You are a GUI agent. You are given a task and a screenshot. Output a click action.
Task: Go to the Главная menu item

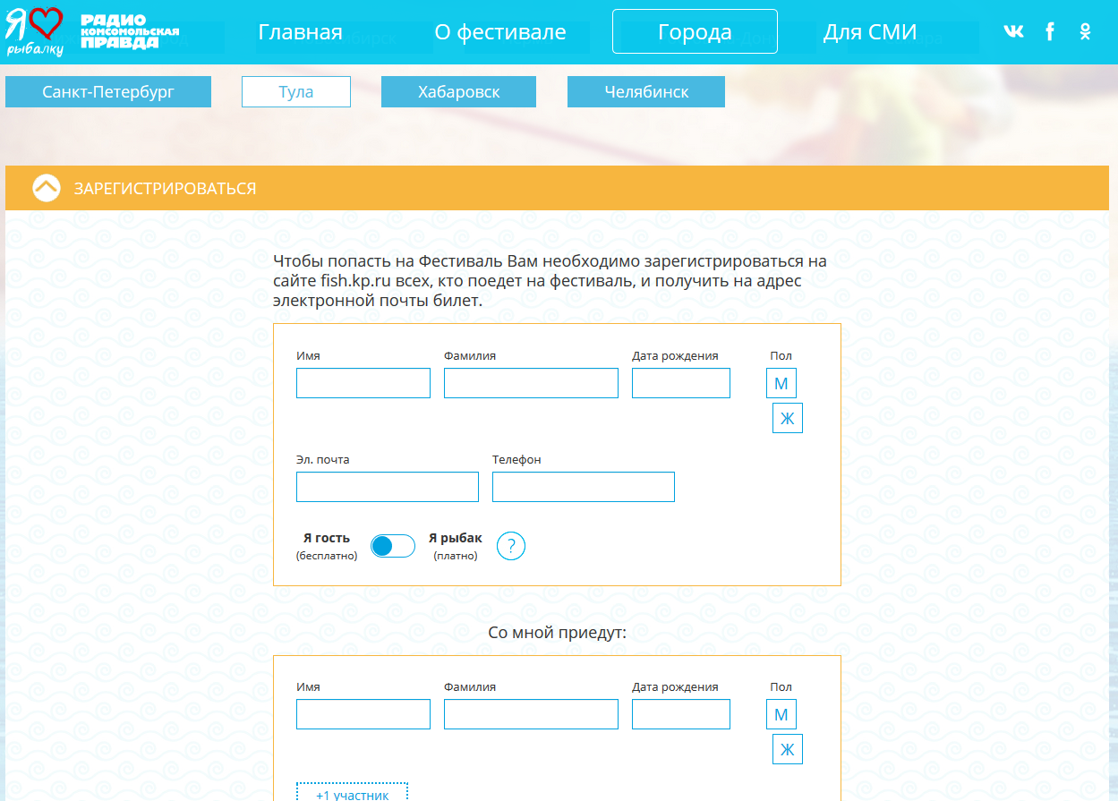point(300,32)
